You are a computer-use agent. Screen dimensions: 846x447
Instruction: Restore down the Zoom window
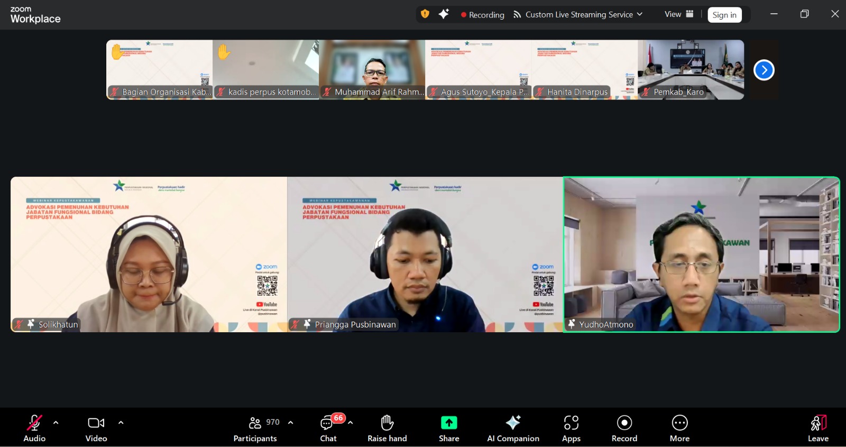pyautogui.click(x=804, y=14)
